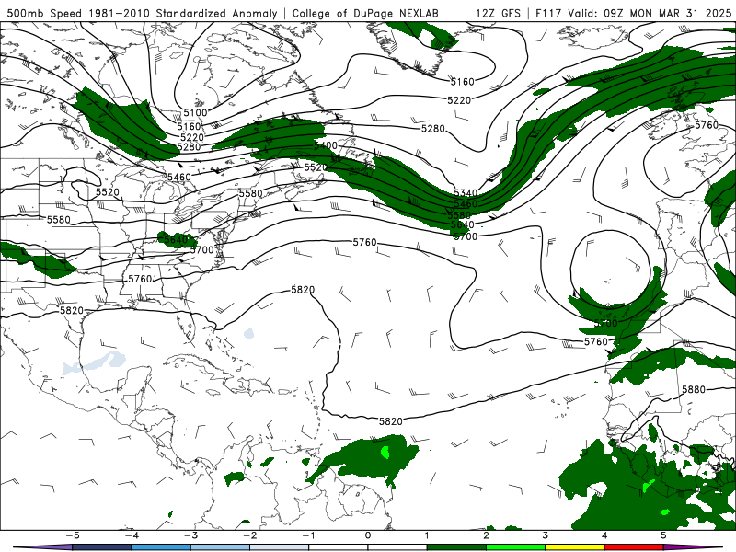Click the 5880 contour label over Africa

pos(694,389)
